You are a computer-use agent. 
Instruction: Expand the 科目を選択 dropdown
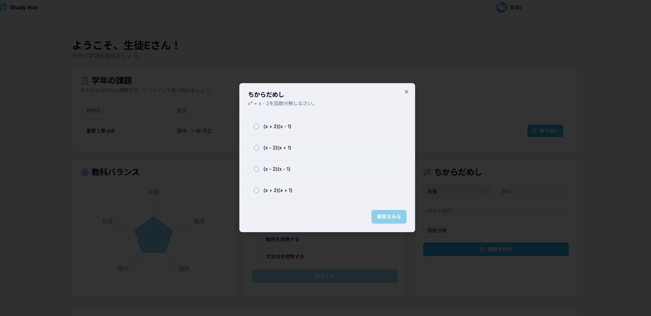pos(495,211)
